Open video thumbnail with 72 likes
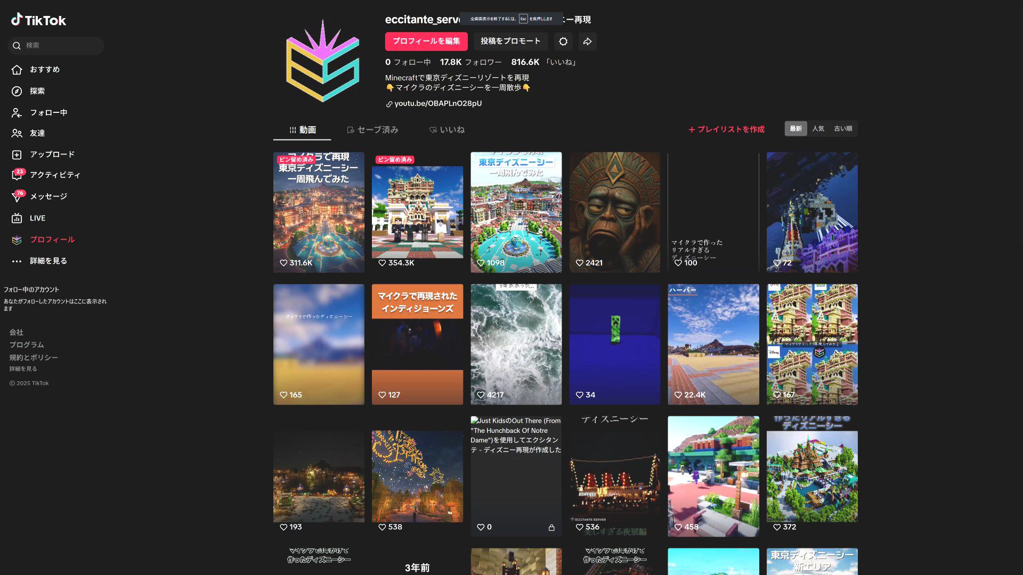Viewport: 1023px width, 575px height. [812, 212]
